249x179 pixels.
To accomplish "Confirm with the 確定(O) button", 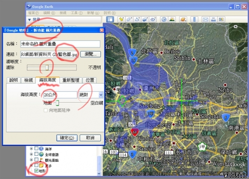I will click(67, 138).
